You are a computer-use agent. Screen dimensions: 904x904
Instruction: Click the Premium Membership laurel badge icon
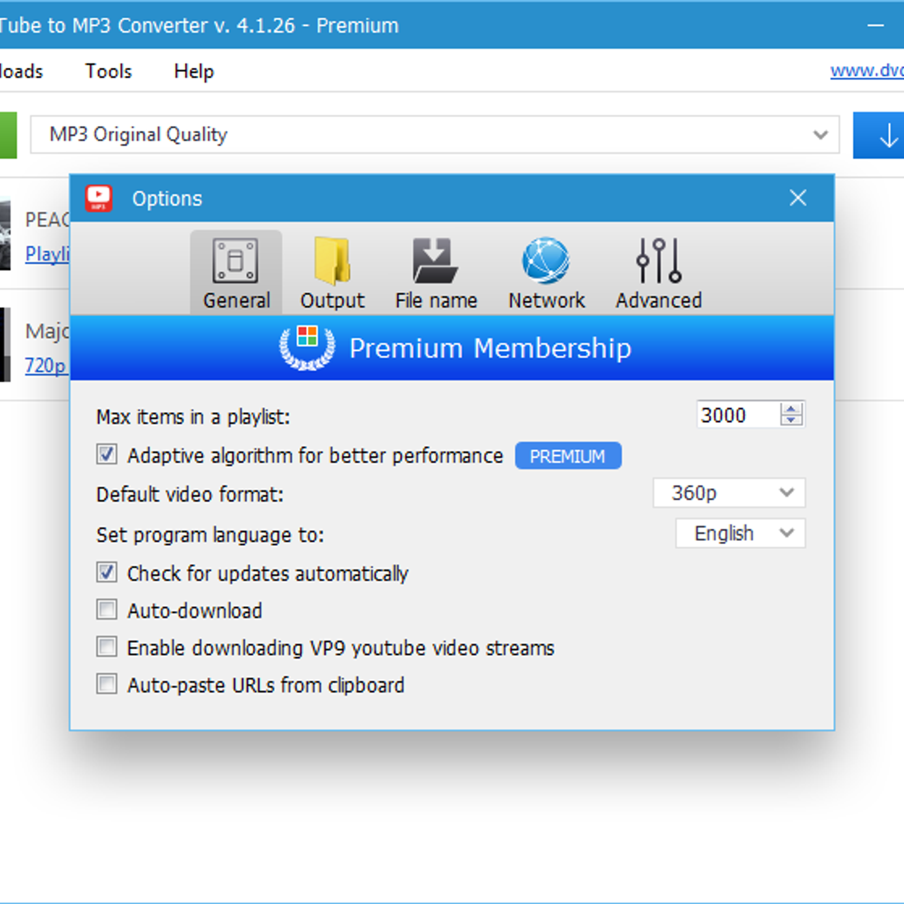click(x=307, y=347)
